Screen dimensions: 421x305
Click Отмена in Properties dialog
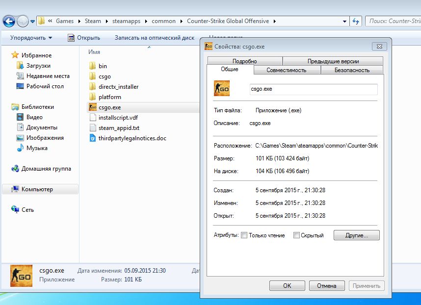point(326,286)
